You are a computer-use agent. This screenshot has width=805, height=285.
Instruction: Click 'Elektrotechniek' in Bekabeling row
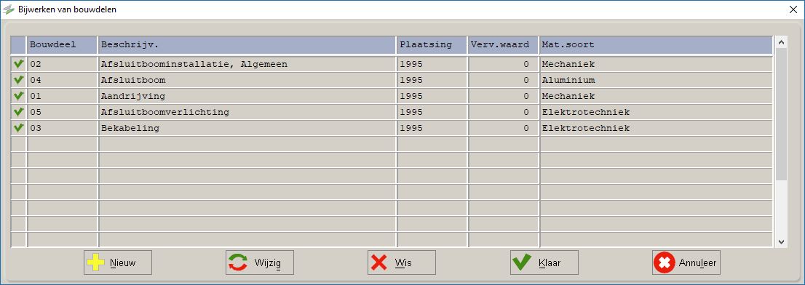pos(656,128)
